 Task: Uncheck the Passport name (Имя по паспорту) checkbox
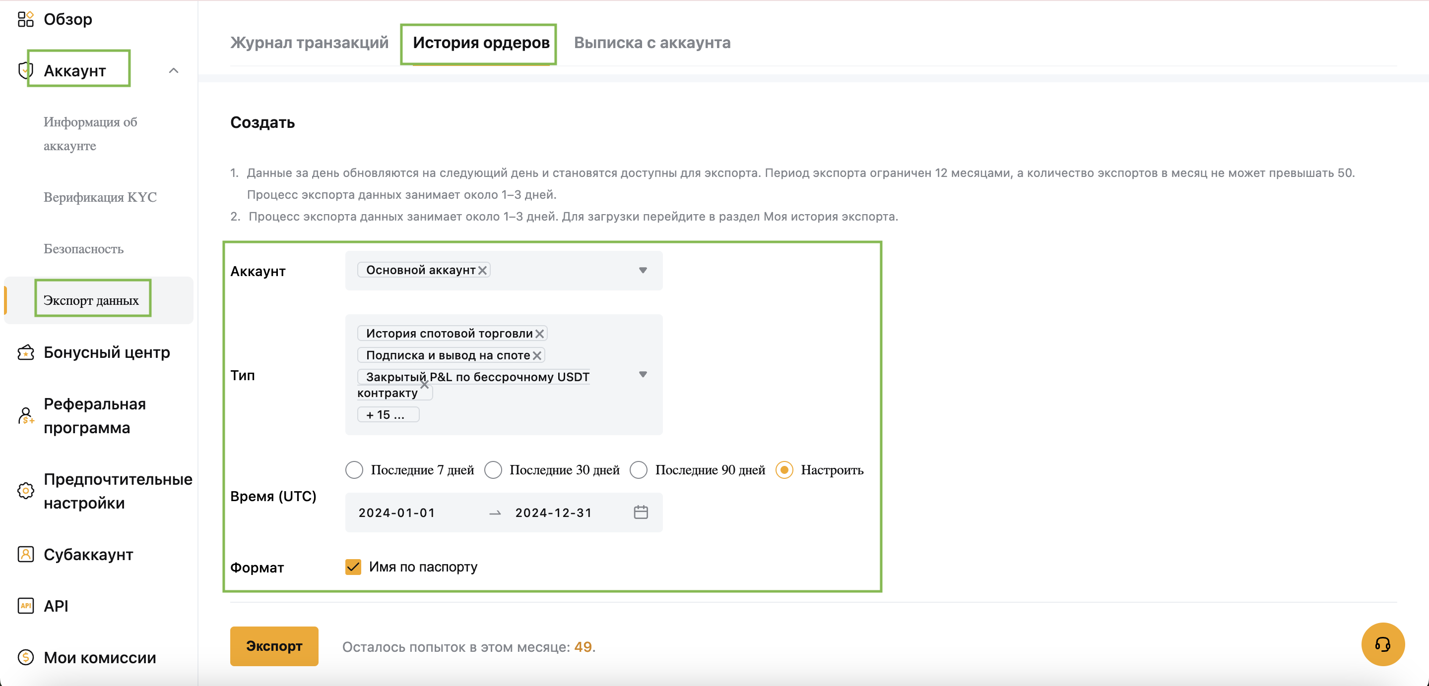click(x=353, y=567)
